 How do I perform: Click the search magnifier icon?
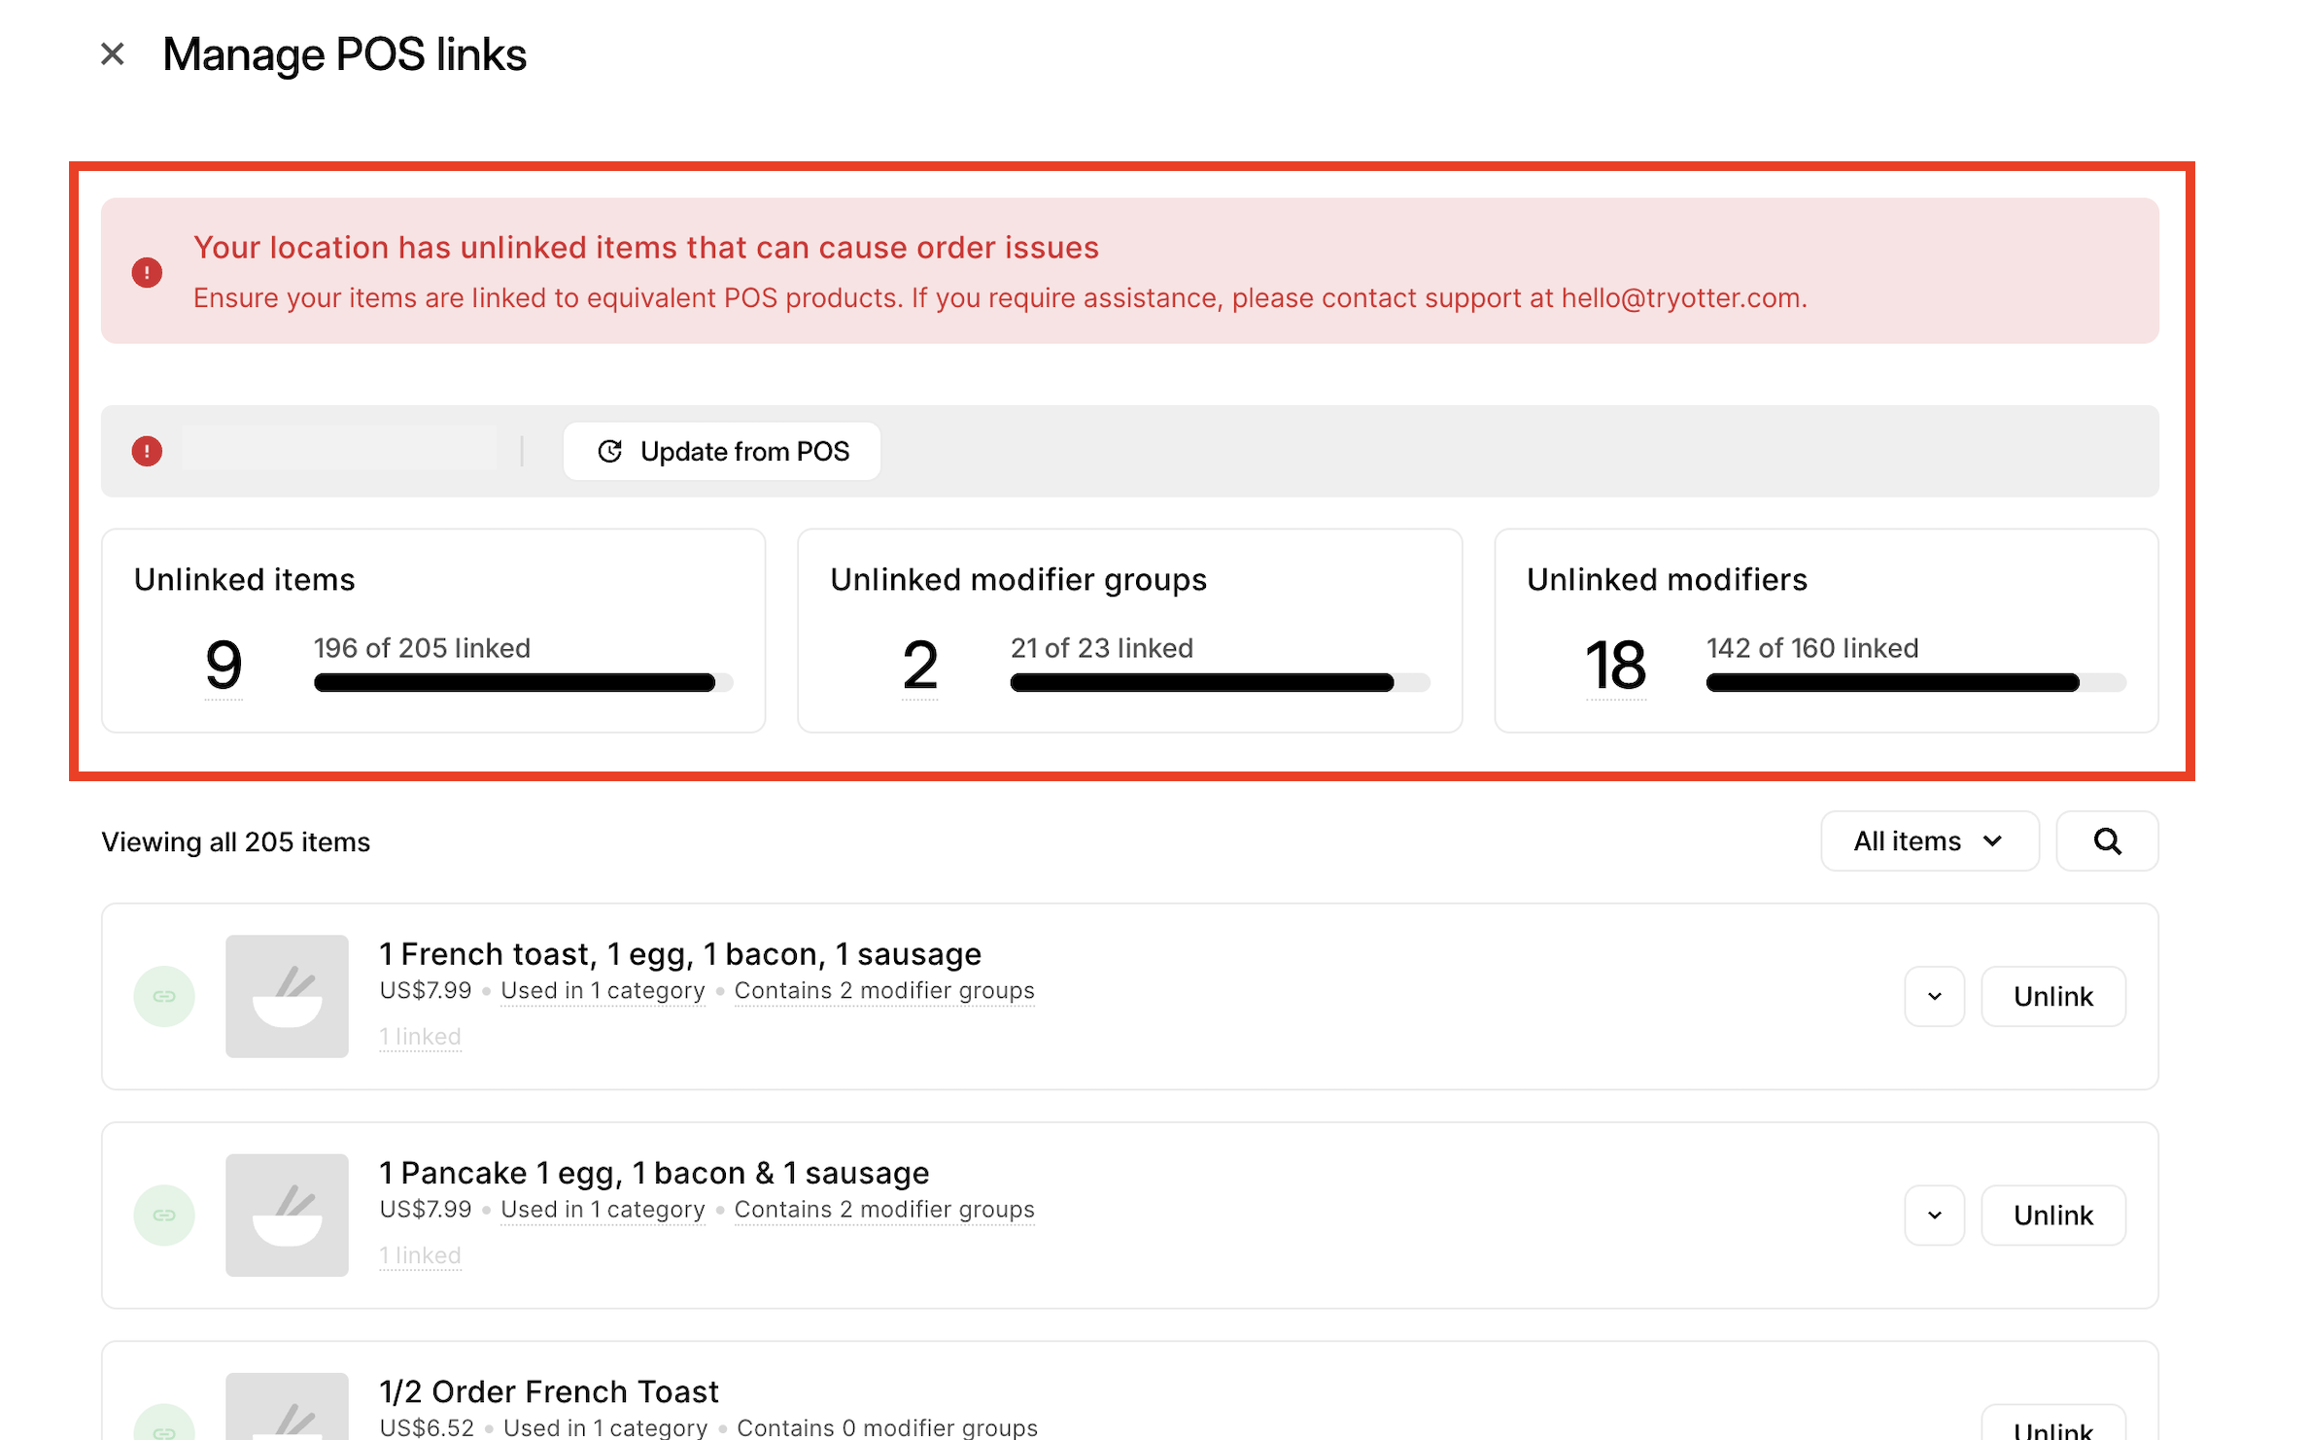pos(2107,841)
